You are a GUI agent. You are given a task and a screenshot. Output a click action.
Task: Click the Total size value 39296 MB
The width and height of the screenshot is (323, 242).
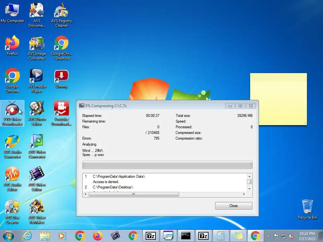tap(245, 116)
